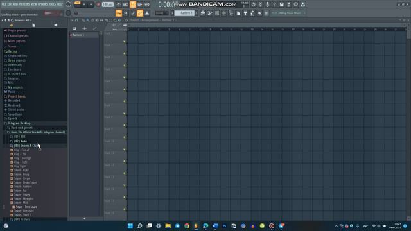Open the help question mark icon
The width and height of the screenshot is (411, 231).
click(274, 4)
